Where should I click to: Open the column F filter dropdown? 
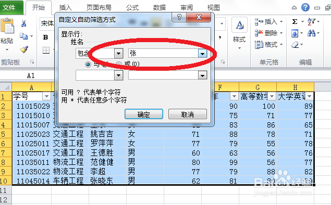click(x=234, y=96)
